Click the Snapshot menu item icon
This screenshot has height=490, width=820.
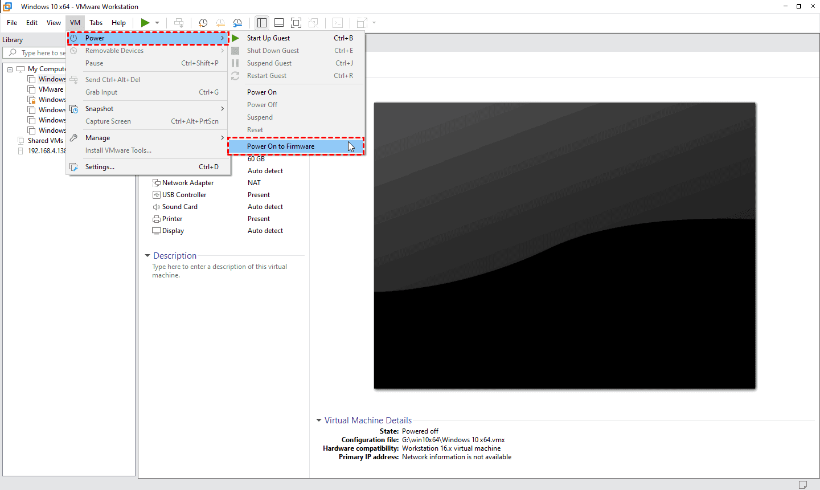click(74, 109)
